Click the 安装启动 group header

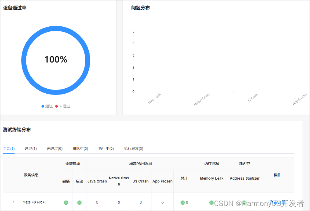coord(72,164)
